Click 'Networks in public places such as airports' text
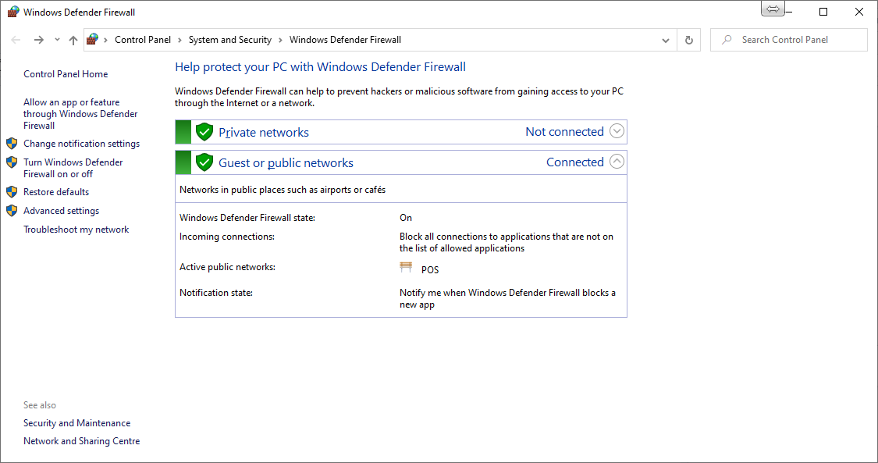The image size is (878, 463). tap(283, 190)
